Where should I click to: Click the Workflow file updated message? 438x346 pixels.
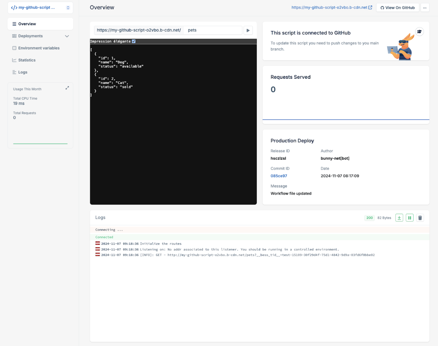291,194
